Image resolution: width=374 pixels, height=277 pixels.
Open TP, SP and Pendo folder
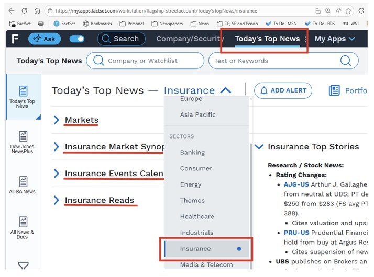pyautogui.click(x=237, y=24)
